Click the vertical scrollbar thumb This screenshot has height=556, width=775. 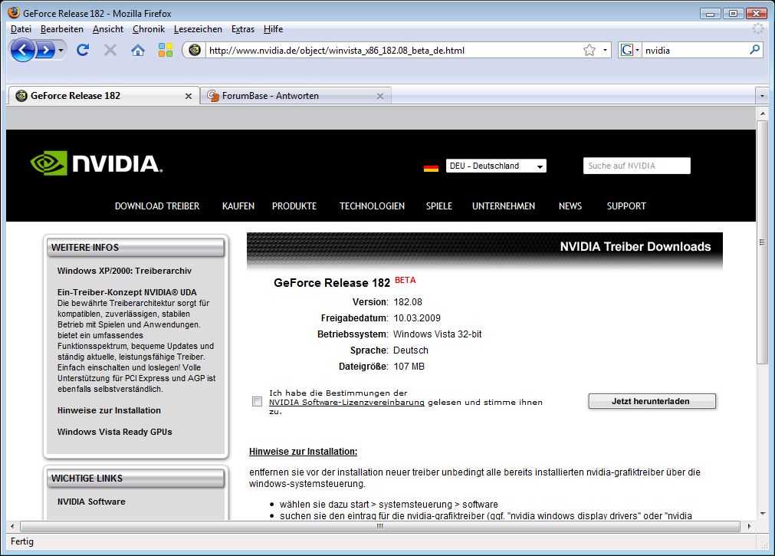click(x=762, y=242)
